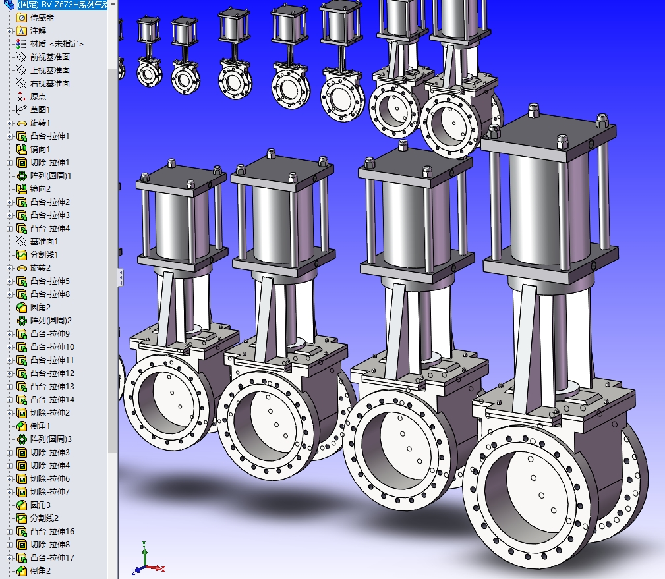Click the 分割线2 split line icon
This screenshot has width=665, height=579.
click(21, 518)
